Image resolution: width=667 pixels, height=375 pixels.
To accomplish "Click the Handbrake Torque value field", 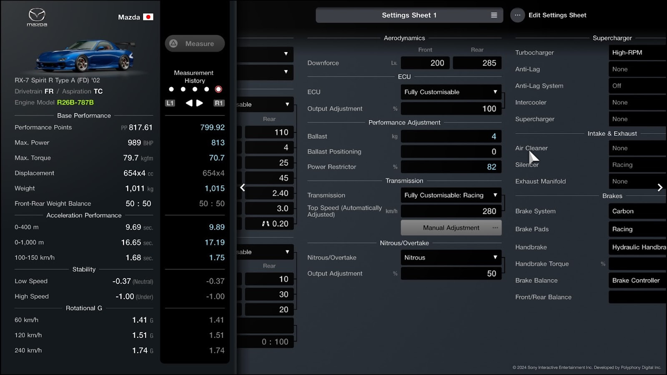I will click(638, 264).
